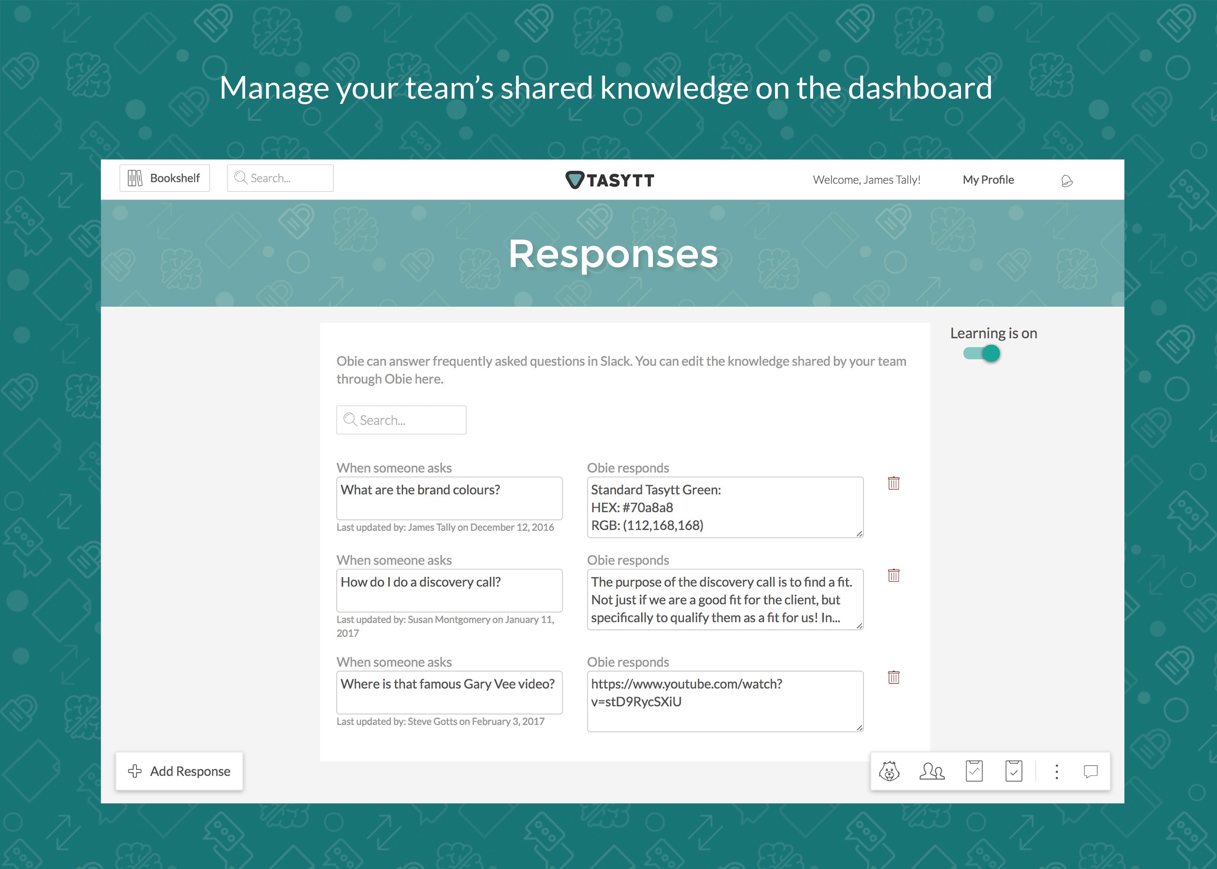The width and height of the screenshot is (1217, 869).
Task: Click the Tasytt logo
Action: click(609, 180)
